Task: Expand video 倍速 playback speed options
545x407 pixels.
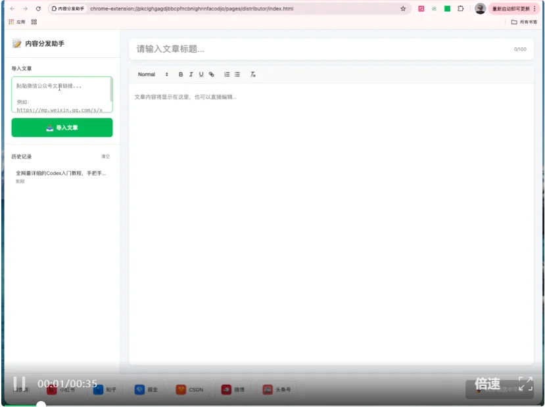Action: (488, 384)
